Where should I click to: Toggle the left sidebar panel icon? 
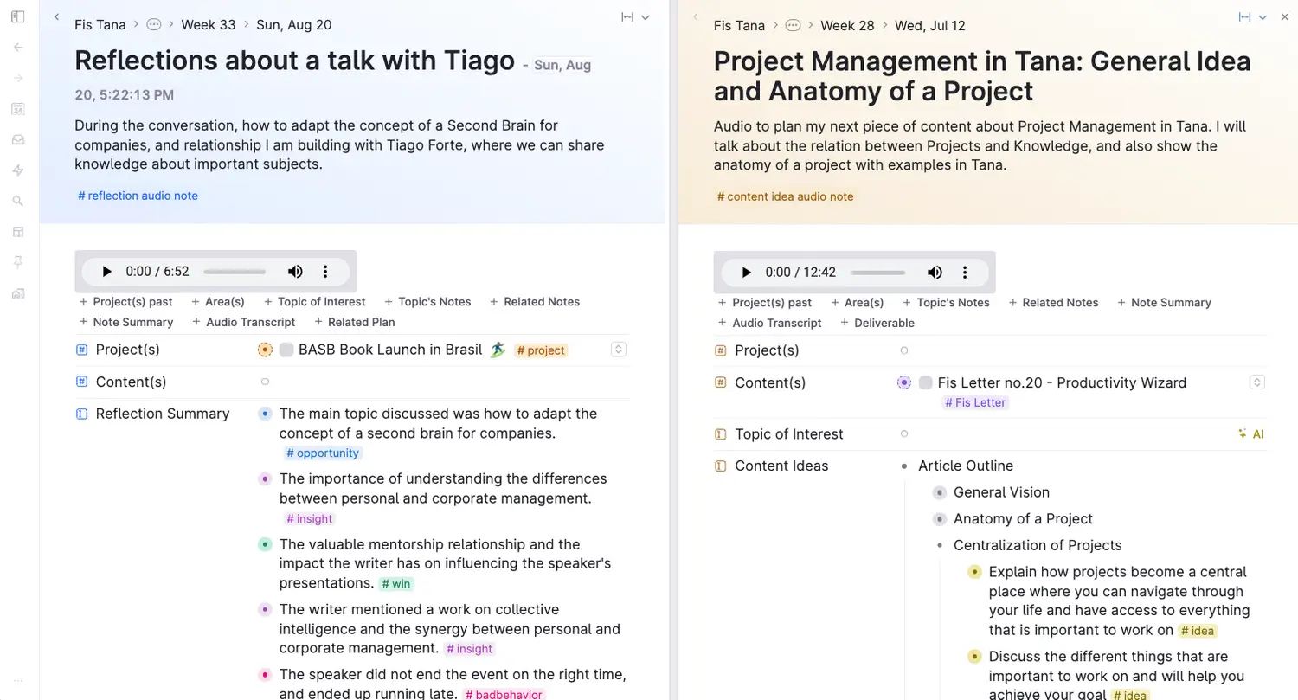(x=18, y=16)
